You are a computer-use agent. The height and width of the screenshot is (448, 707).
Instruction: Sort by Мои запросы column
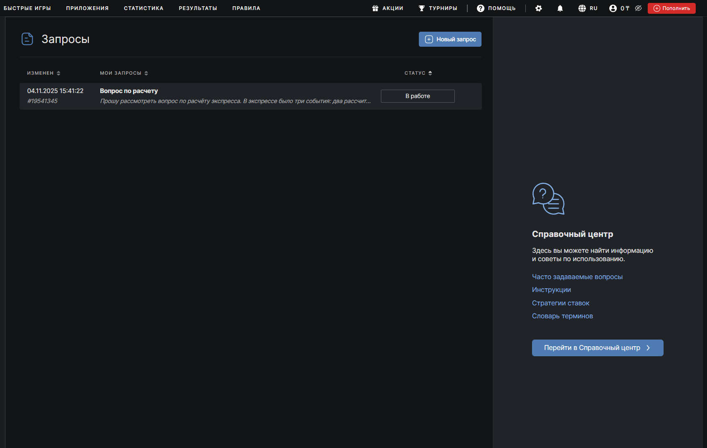[124, 73]
